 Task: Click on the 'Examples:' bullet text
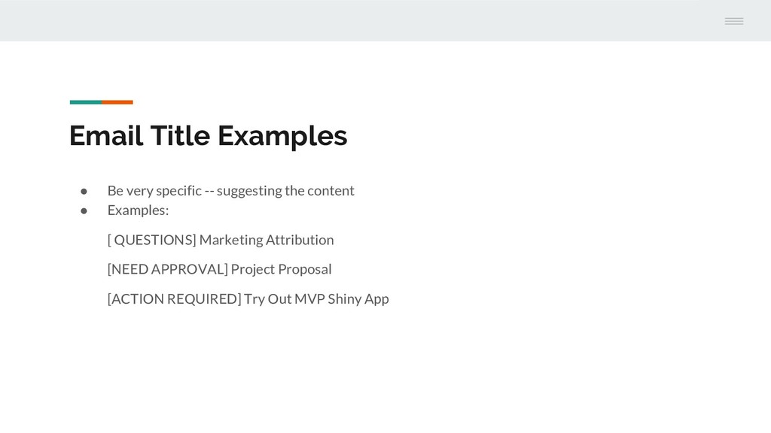[x=139, y=210]
